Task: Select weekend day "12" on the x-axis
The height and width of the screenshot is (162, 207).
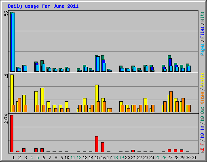Action: click(79, 158)
